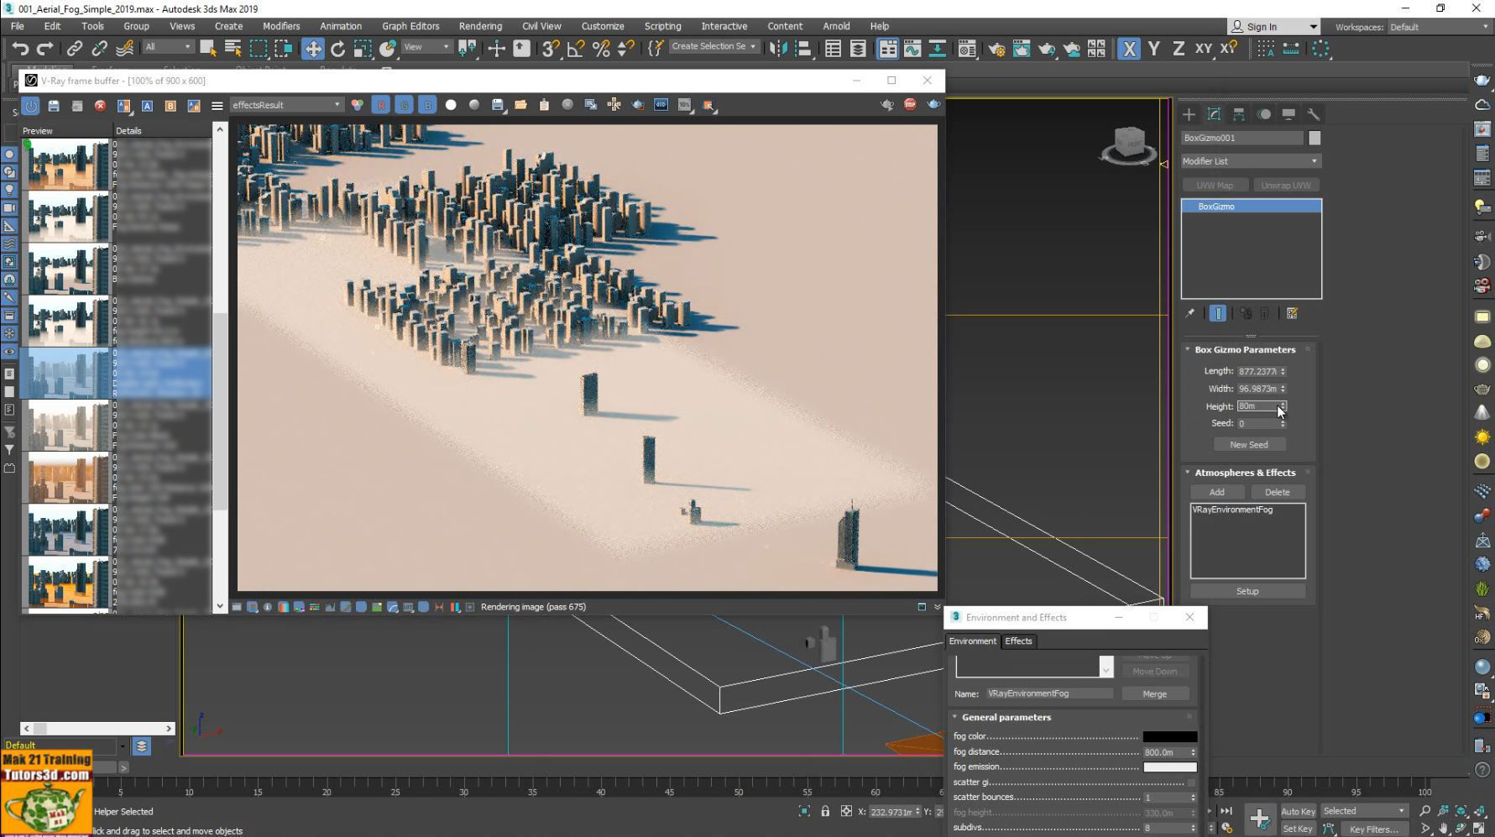1495x837 pixels.
Task: Open the fog emission white swatch
Action: click(x=1169, y=767)
